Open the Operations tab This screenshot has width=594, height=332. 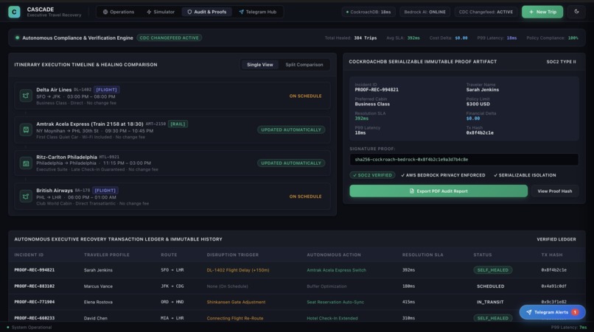coord(119,12)
